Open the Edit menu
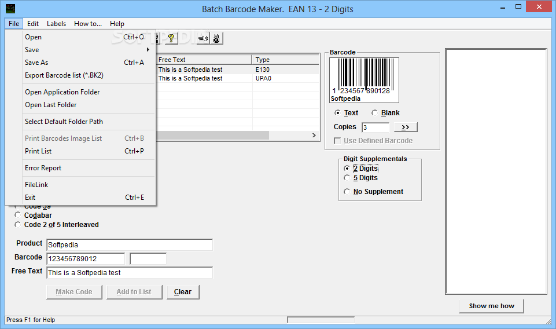 click(x=33, y=23)
